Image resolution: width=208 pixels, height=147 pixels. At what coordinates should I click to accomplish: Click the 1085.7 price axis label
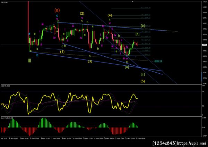205,51
